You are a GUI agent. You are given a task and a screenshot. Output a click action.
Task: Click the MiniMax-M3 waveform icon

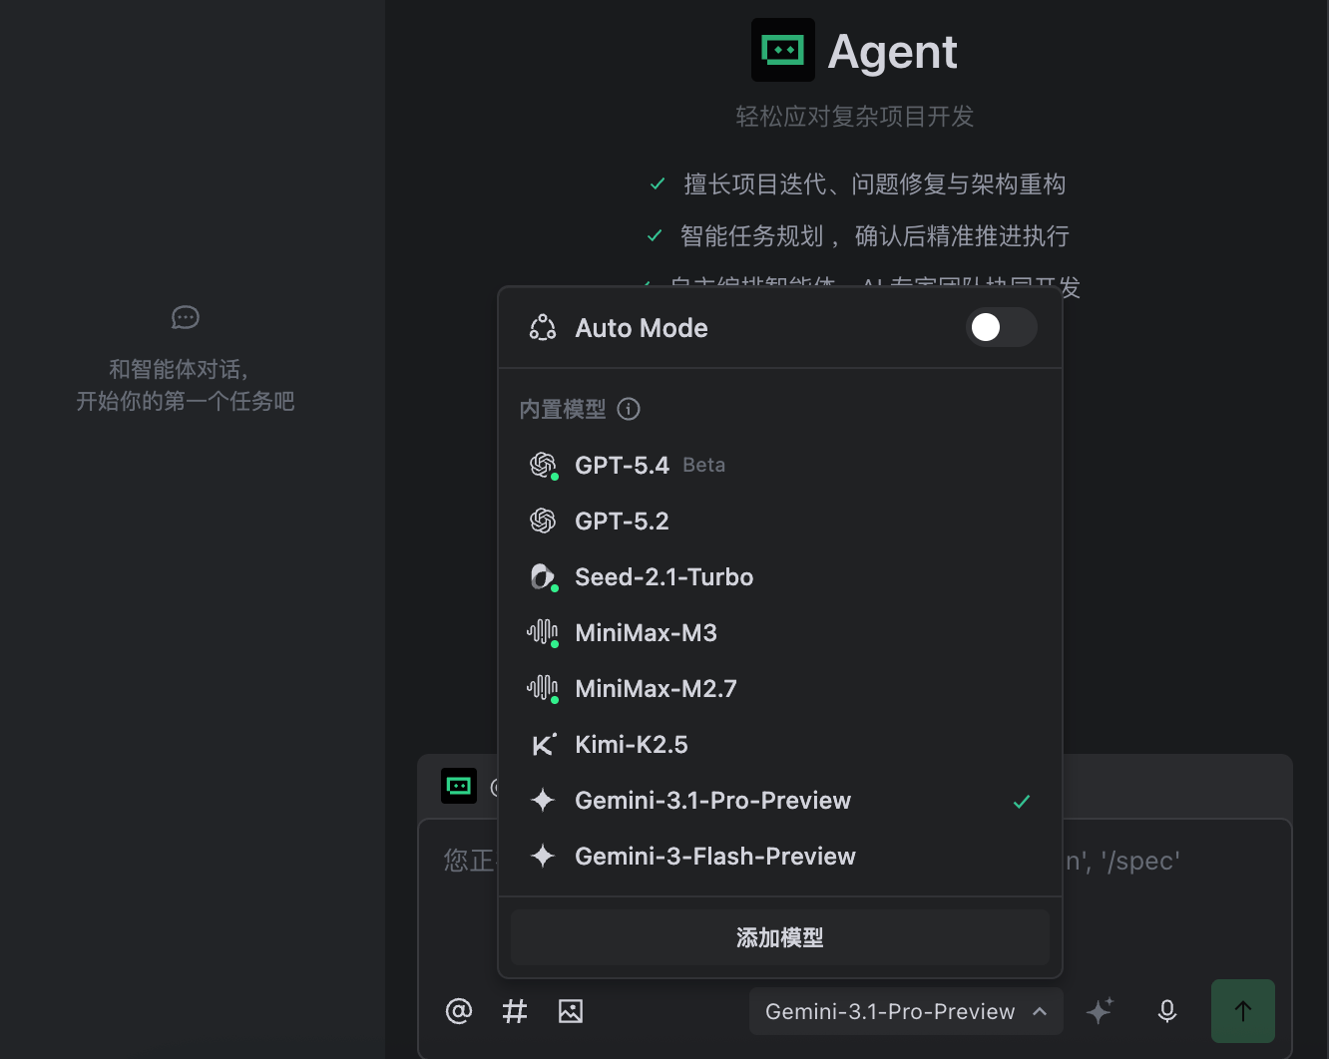[x=543, y=632]
